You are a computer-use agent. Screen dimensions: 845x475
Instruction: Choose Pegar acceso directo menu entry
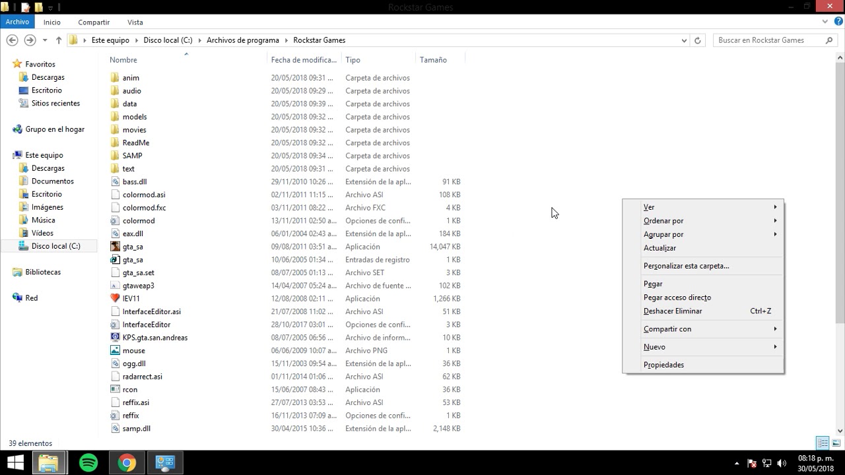tap(703, 298)
